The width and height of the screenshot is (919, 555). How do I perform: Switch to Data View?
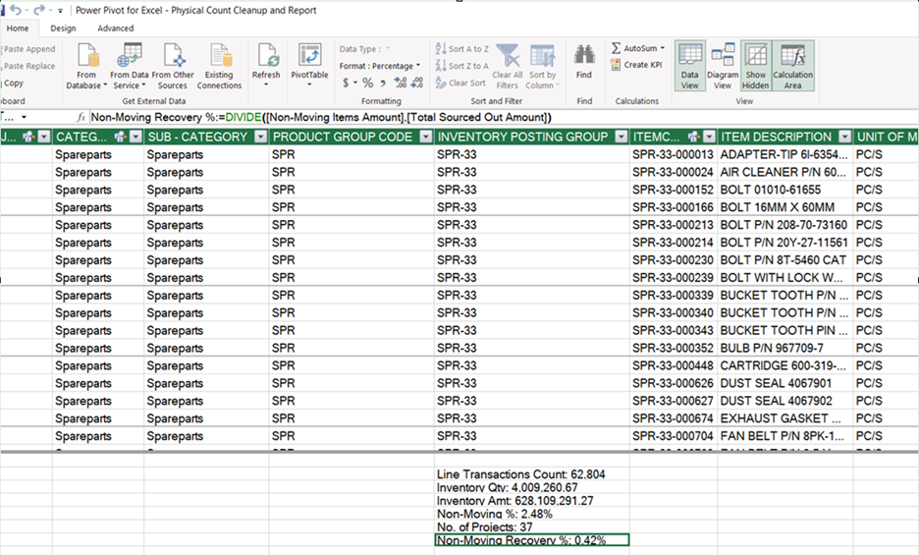tap(690, 66)
